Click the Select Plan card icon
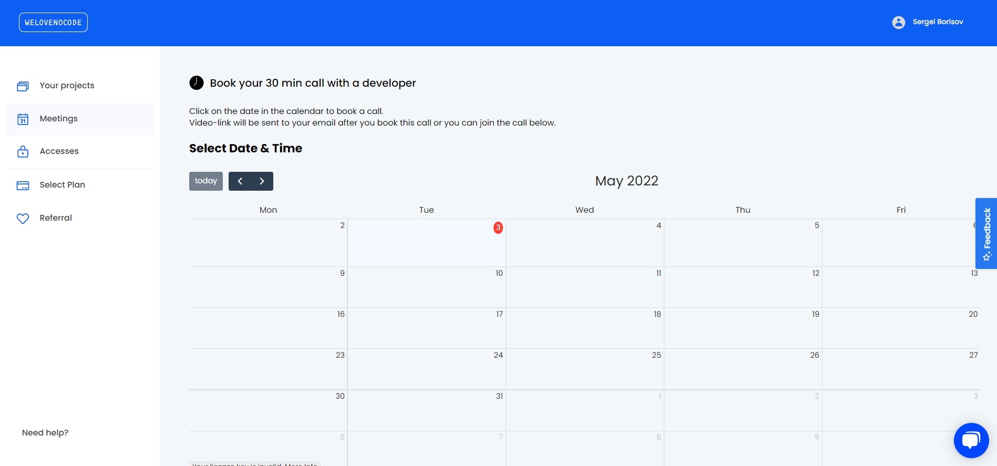The image size is (997, 466). 23,185
